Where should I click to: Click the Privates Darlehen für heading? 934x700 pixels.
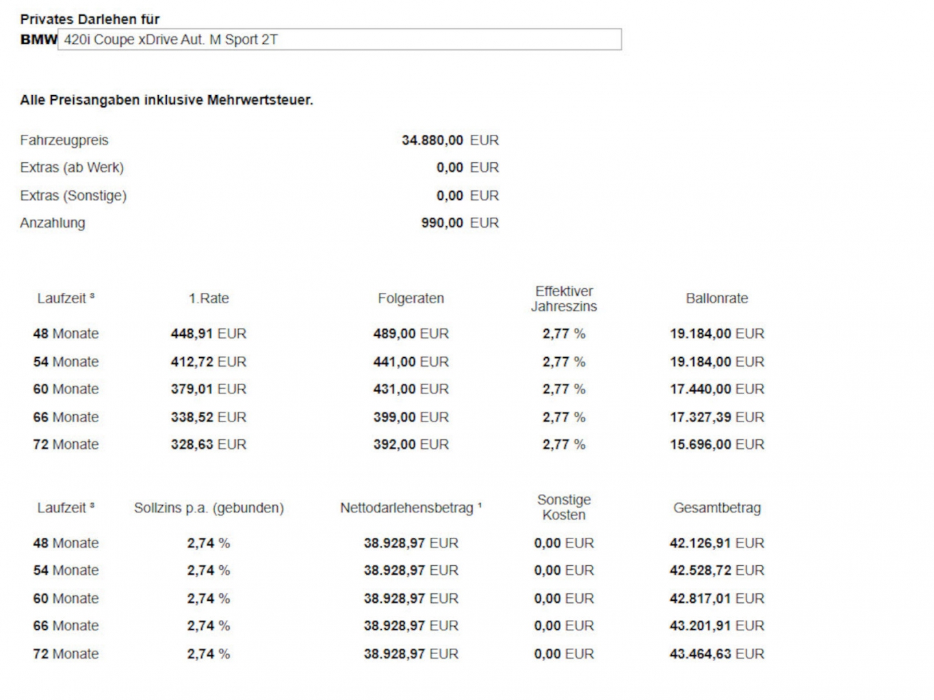[90, 19]
